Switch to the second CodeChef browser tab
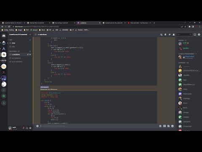Viewport: 202px width, 152px height. 38,23
